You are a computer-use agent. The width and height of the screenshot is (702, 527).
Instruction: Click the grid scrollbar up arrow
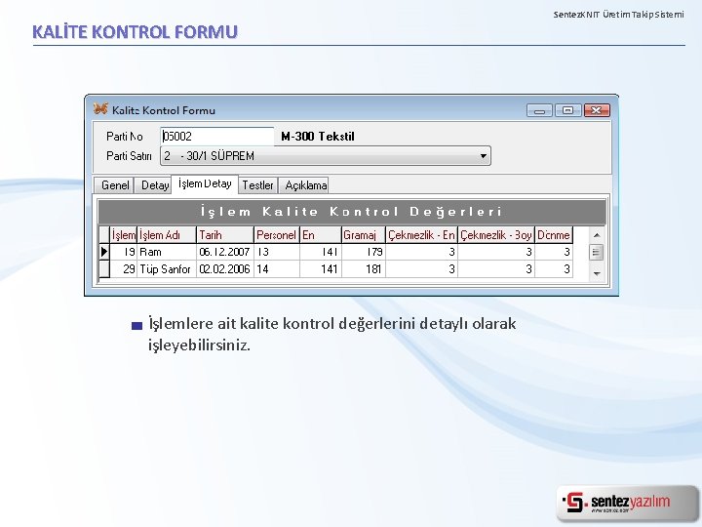point(597,235)
